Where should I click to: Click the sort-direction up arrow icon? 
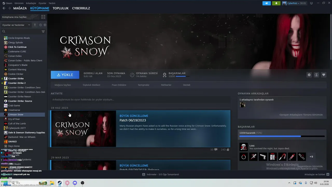(x=35, y=25)
